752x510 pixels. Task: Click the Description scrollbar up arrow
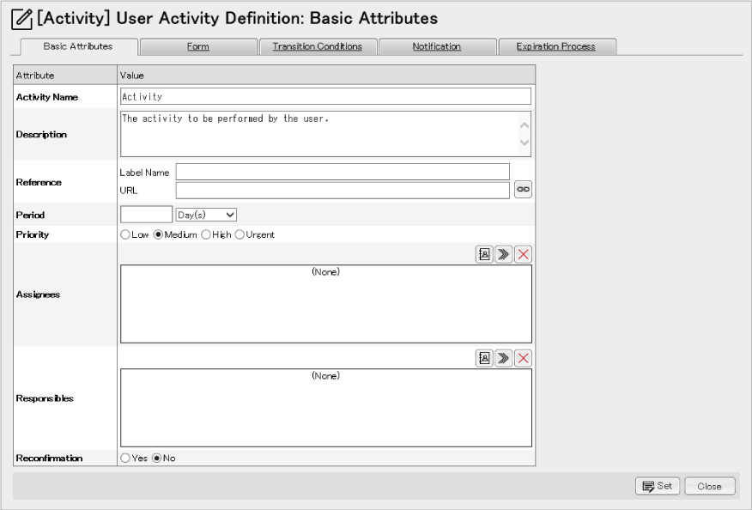525,125
